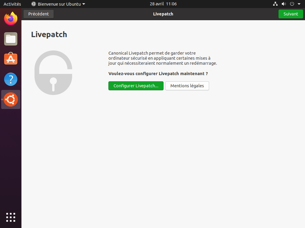Open the 28 avril clock calendar
This screenshot has width=305, height=228.
click(x=163, y=4)
